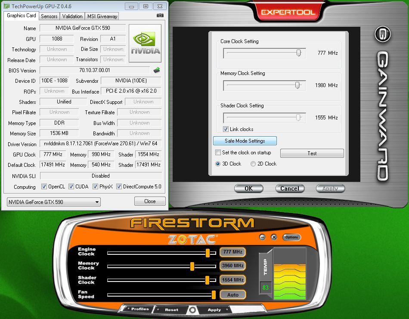Click the Firestorm 777 MHz engine value

232,252
